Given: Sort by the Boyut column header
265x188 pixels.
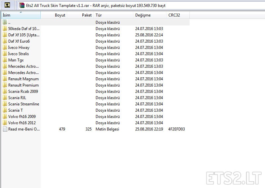Looking at the screenshot, I should pyautogui.click(x=54, y=15).
